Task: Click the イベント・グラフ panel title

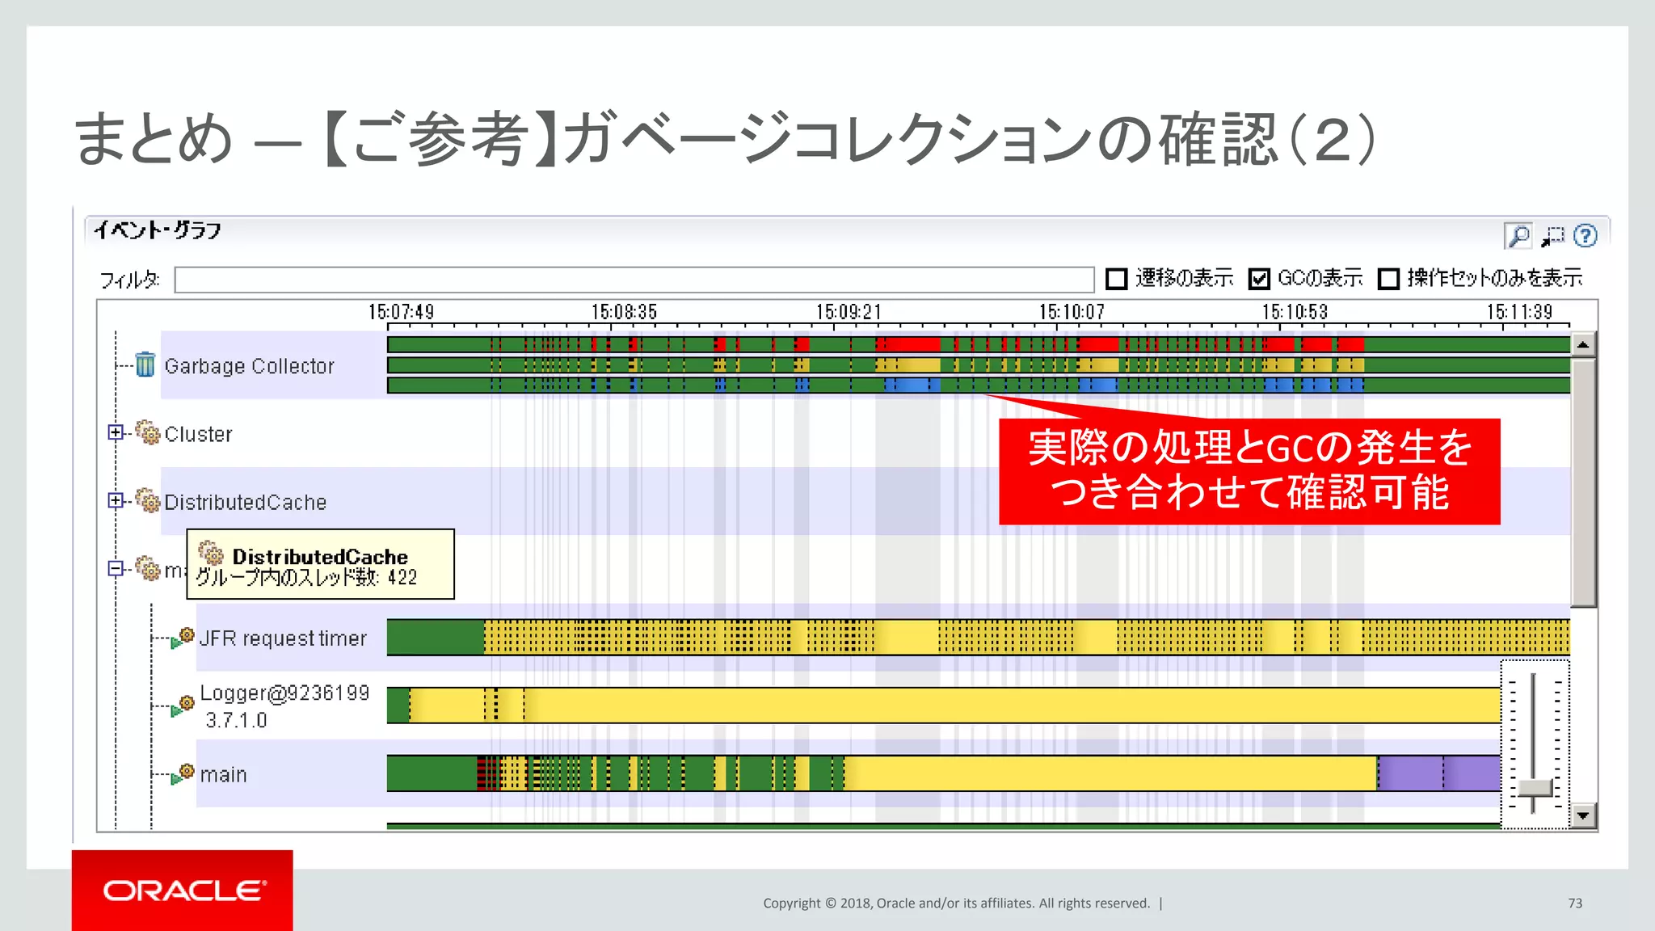Action: pos(157,230)
